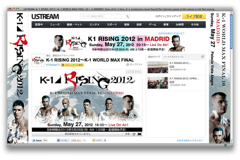Open the ログイン login link
The height and width of the screenshot is (160, 240).
[160, 16]
